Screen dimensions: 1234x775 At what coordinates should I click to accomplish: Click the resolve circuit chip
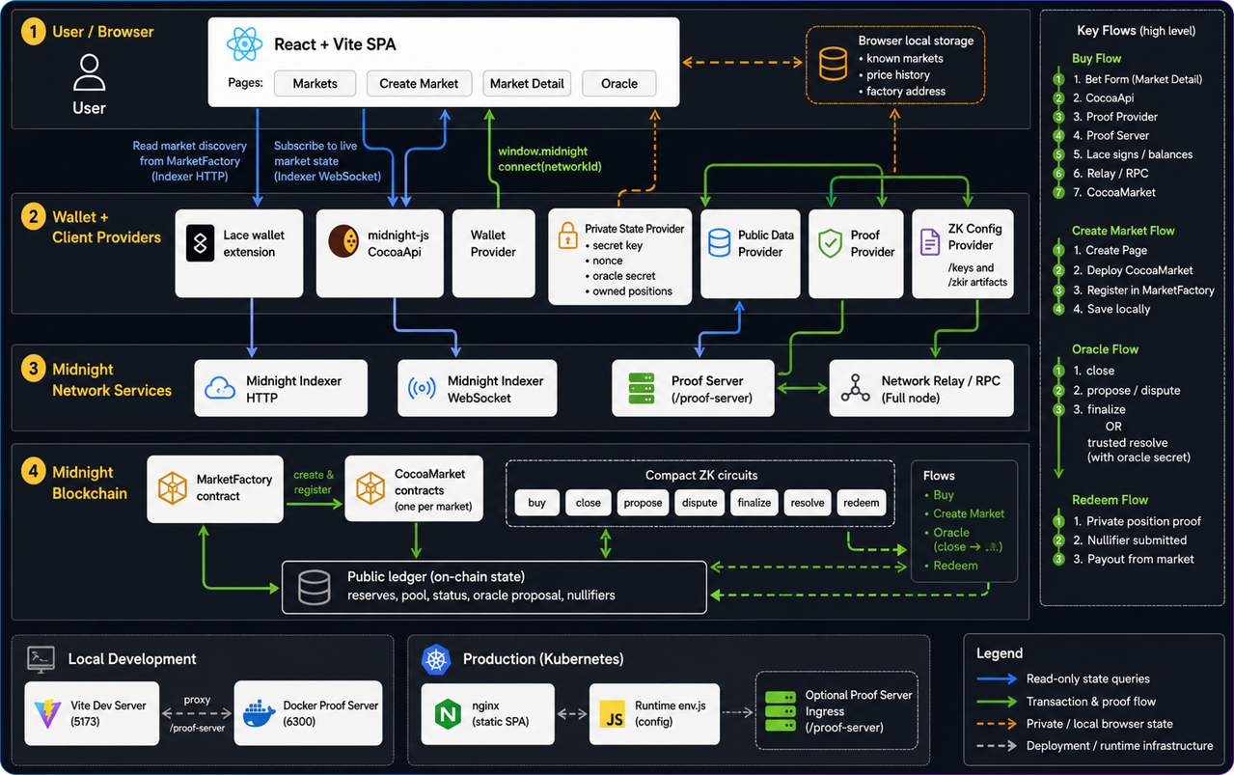pos(808,503)
